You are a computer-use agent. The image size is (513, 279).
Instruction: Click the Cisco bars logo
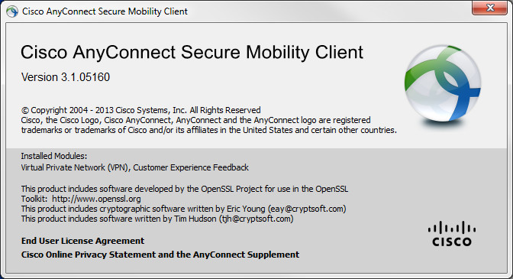(x=452, y=234)
